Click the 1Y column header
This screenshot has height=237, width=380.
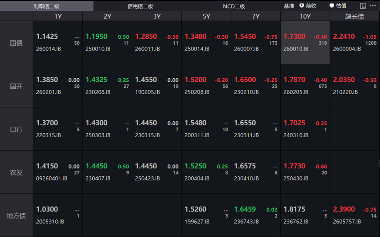[58, 16]
